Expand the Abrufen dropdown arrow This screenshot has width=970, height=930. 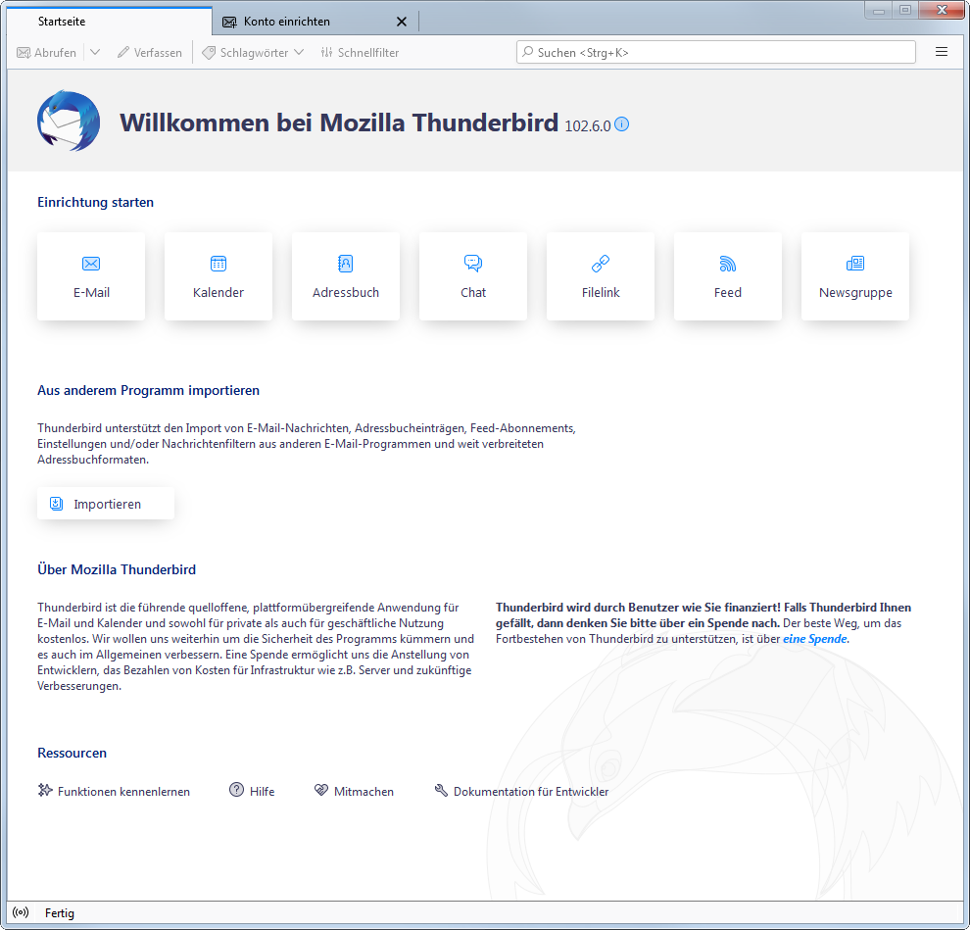[x=95, y=53]
